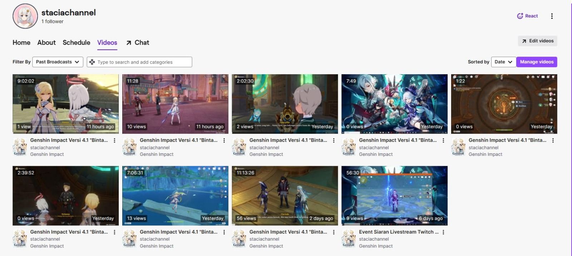Click the Manage videos button
572x256 pixels.
(537, 62)
